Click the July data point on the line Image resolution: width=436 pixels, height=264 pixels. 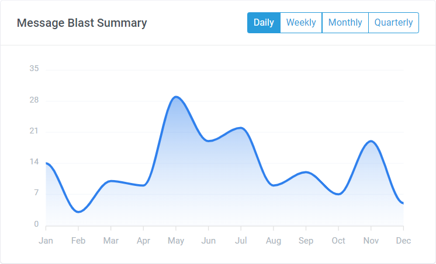point(241,128)
